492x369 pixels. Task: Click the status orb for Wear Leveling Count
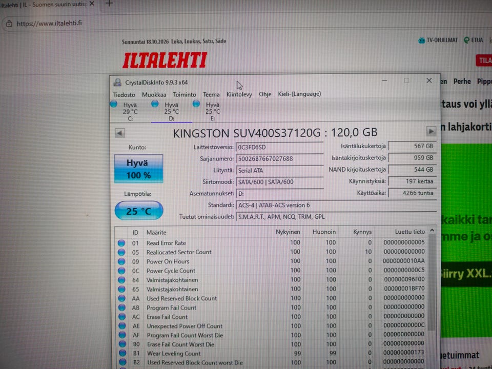point(122,353)
